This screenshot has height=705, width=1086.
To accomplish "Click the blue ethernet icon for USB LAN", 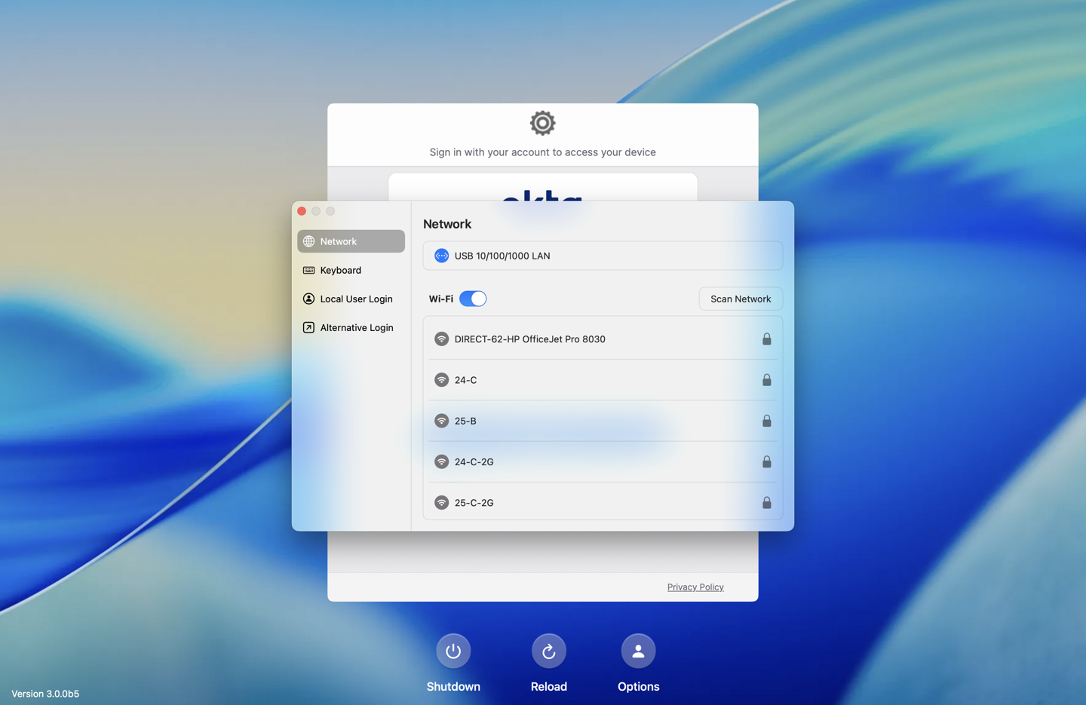I will click(441, 256).
